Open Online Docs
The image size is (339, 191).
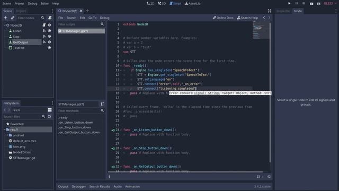[x=223, y=18]
